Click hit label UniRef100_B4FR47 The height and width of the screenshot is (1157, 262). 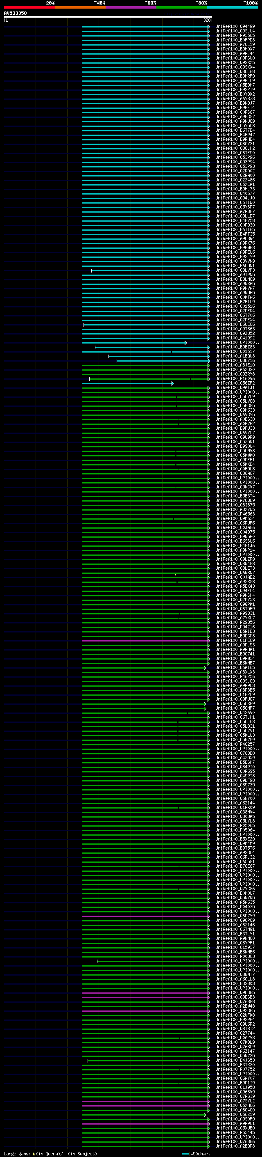pos(235,135)
